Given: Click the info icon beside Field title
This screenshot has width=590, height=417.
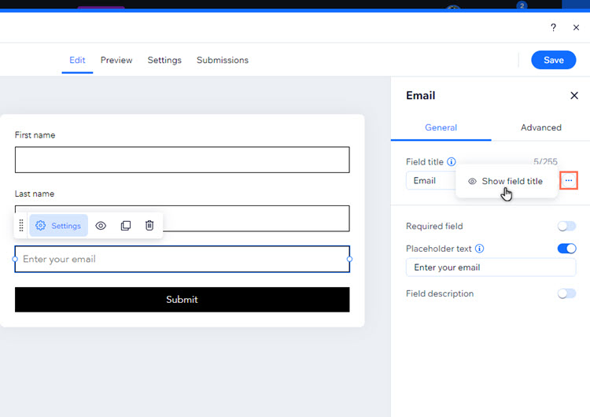Looking at the screenshot, I should (x=452, y=162).
